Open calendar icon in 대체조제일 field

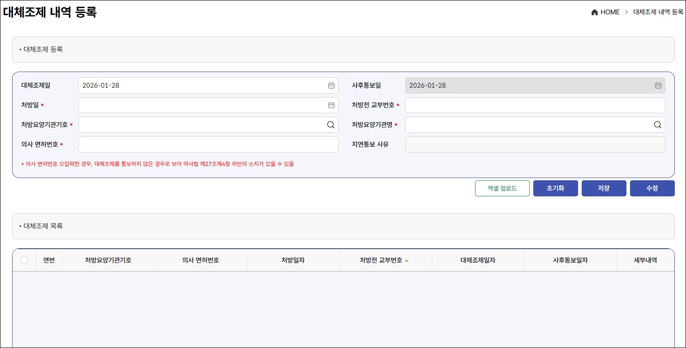click(331, 85)
